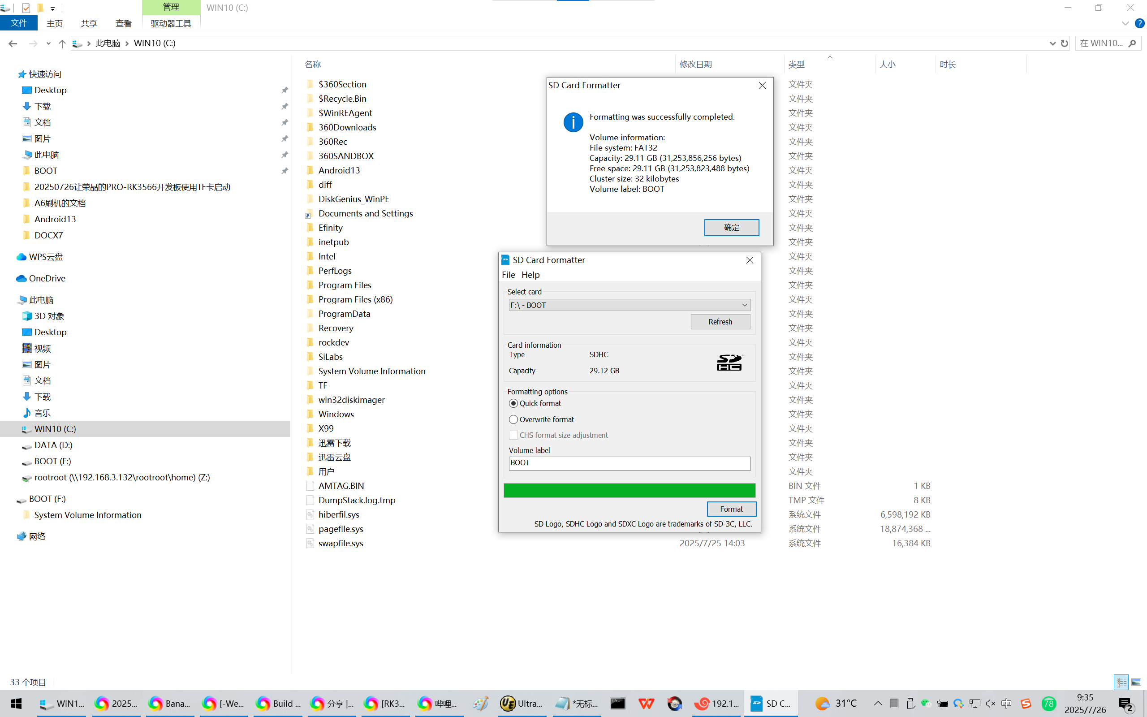Image resolution: width=1147 pixels, height=717 pixels.
Task: Open 驱动器工具 ribbon tab
Action: pyautogui.click(x=171, y=23)
